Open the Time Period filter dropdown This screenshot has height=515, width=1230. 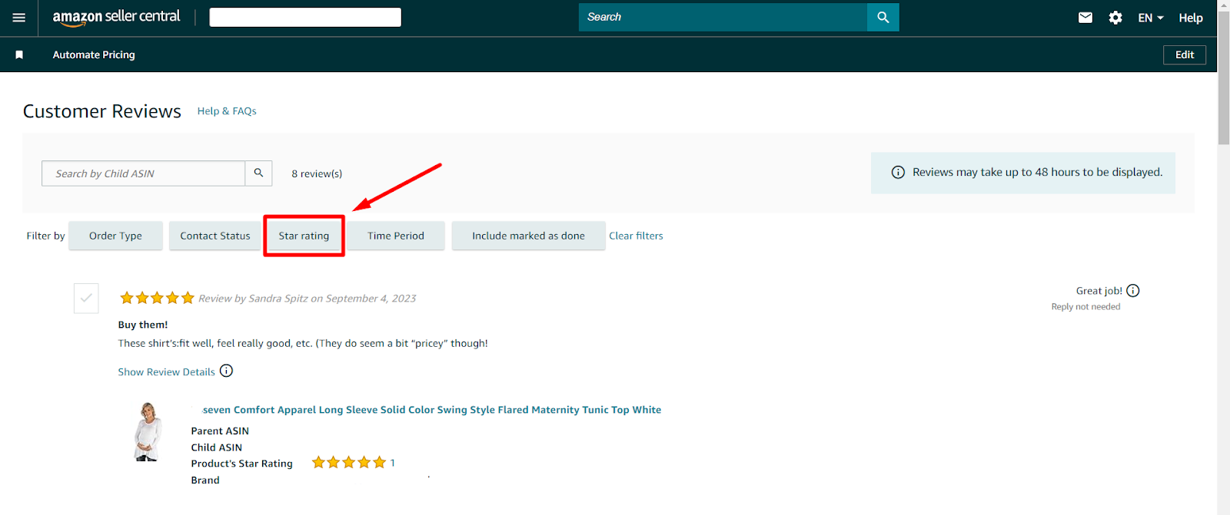(x=396, y=236)
